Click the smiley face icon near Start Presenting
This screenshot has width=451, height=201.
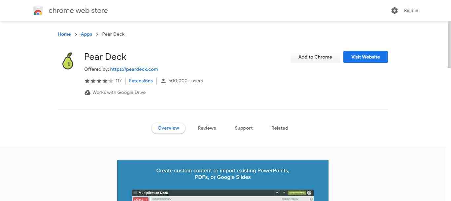309,193
